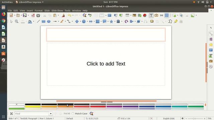Run the spelling check
The height and width of the screenshot is (120, 214).
click(90, 15)
